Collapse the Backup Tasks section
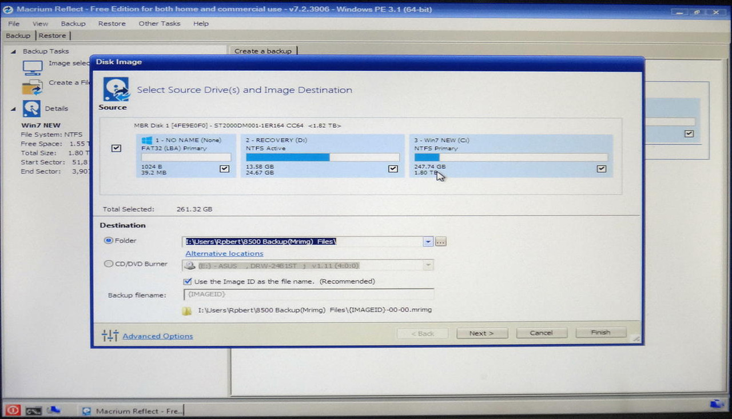Screen dimensions: 732x419 [13, 51]
